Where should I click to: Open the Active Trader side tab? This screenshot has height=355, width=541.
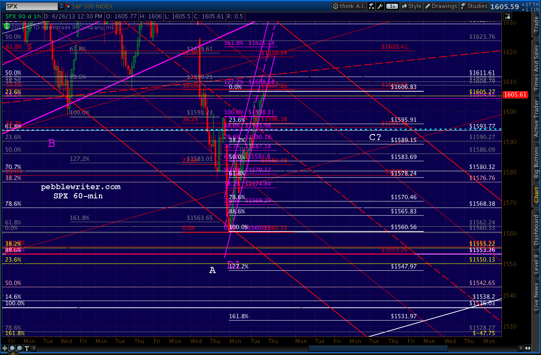point(536,118)
